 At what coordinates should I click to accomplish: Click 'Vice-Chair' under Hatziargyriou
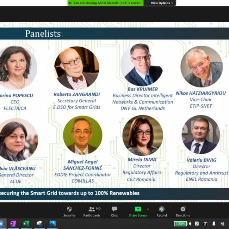point(201,100)
